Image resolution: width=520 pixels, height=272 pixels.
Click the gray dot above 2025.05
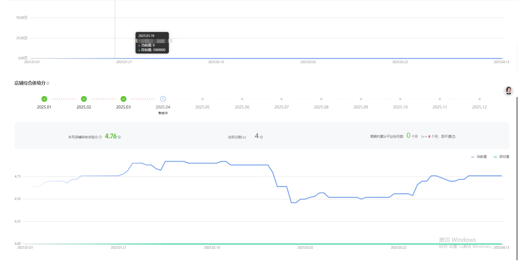203,99
